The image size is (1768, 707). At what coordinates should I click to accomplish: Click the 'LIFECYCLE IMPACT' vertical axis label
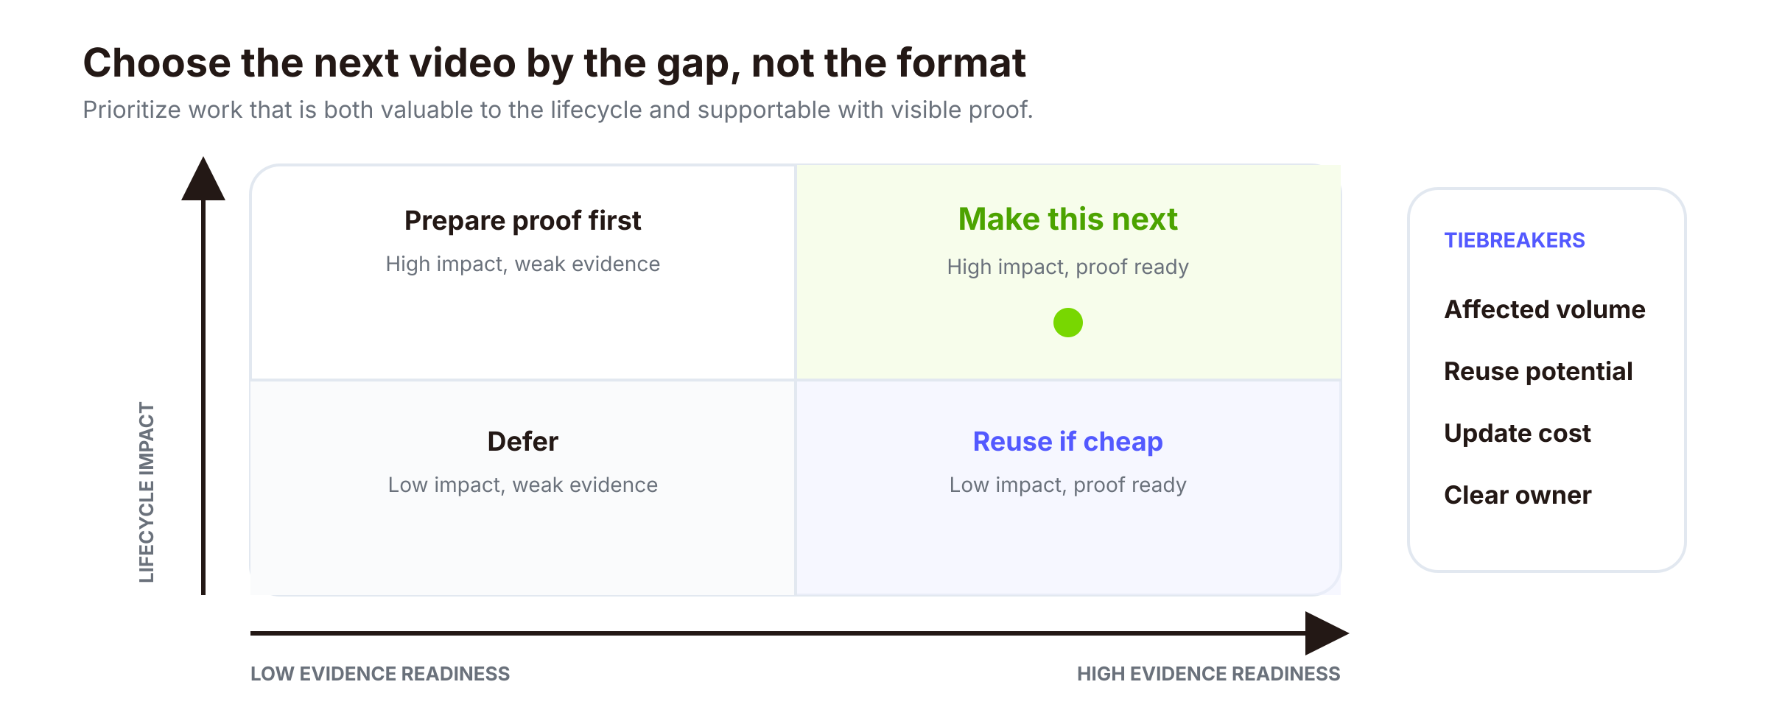point(147,492)
